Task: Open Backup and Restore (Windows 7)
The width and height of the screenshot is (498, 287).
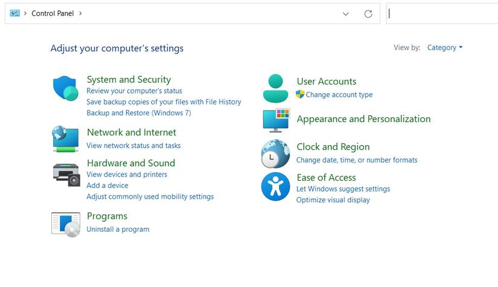Action: pos(139,113)
